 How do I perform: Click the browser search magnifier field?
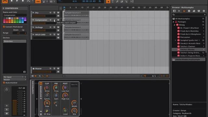(188, 15)
